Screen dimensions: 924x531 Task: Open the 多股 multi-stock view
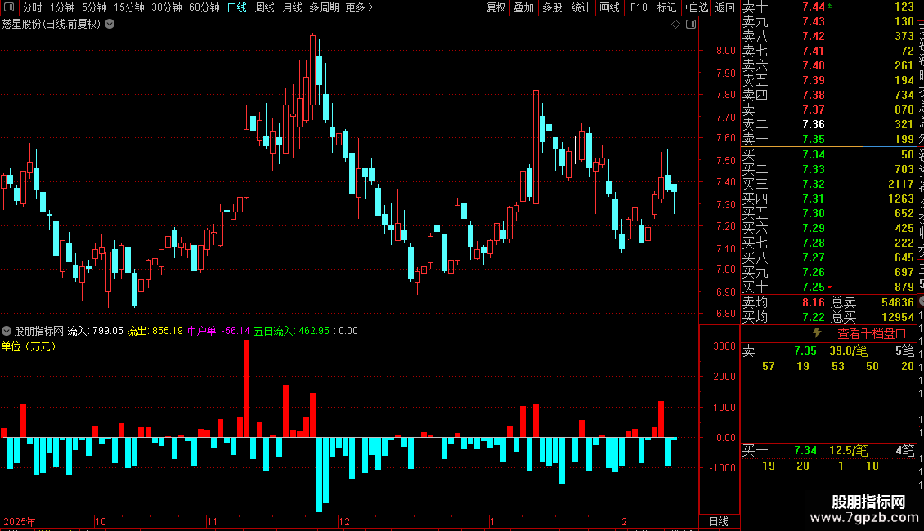click(552, 7)
